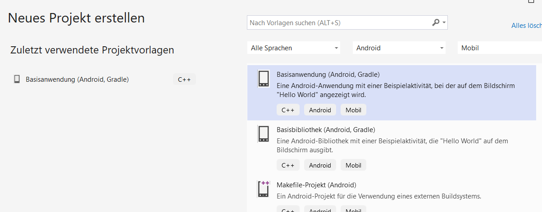
Task: Click the Makefile-Projekt (Android) template icon
Action: (x=264, y=189)
